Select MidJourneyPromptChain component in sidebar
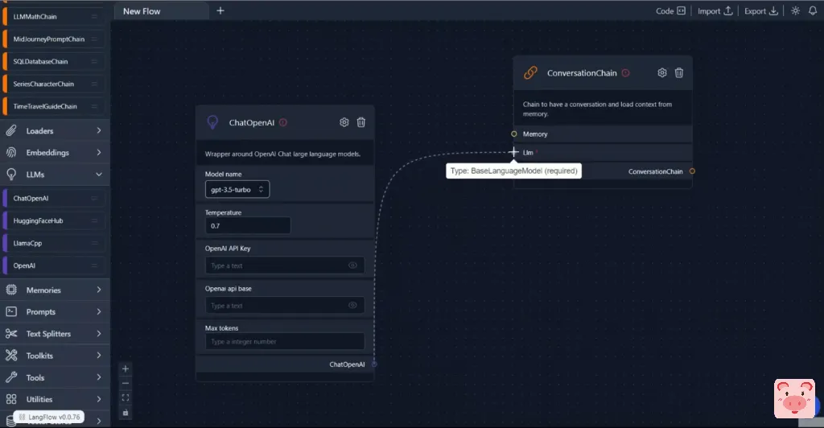Viewport: 824px width, 428px height. [54, 39]
